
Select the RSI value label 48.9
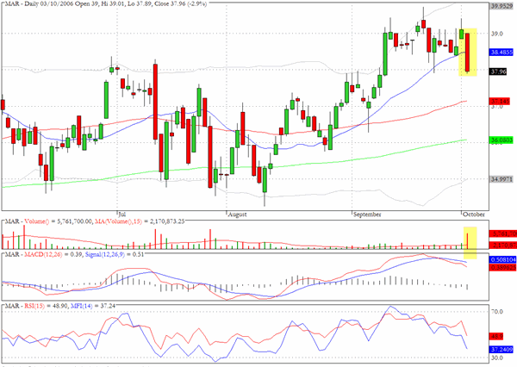(x=497, y=336)
